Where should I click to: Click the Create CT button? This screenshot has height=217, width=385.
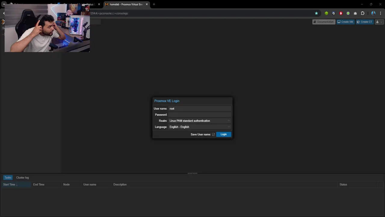pyautogui.click(x=365, y=22)
